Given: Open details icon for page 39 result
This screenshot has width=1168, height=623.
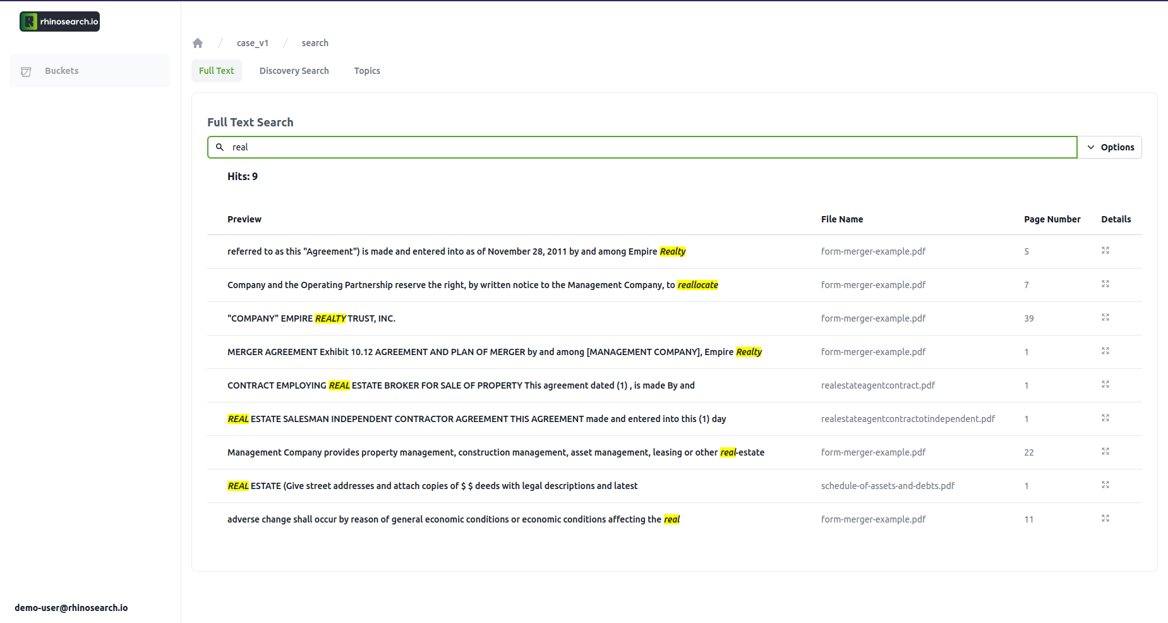Looking at the screenshot, I should pos(1105,318).
